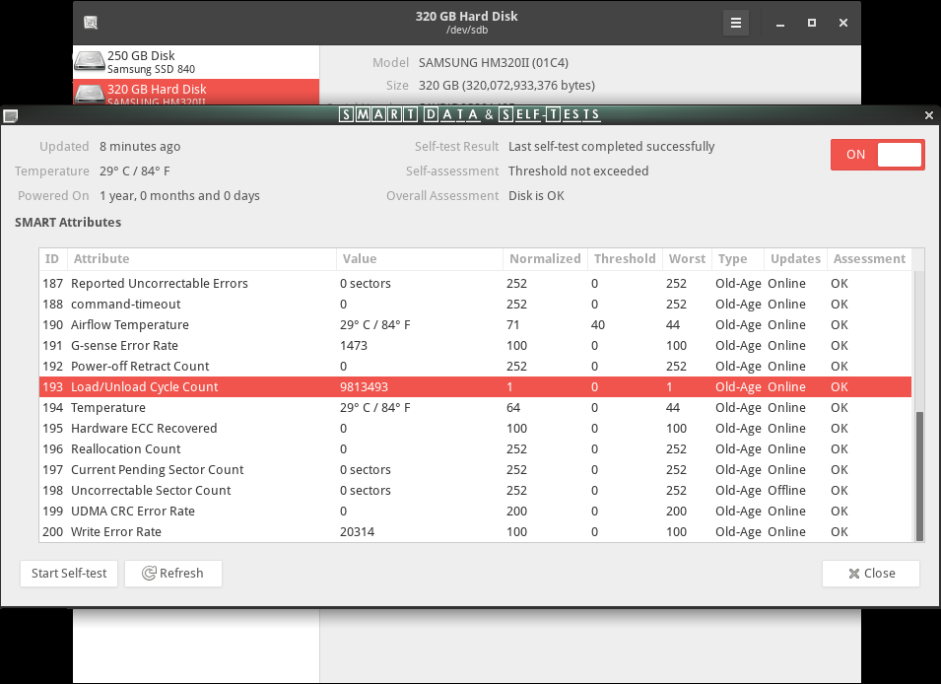Image resolution: width=941 pixels, height=684 pixels.
Task: Select Hardware ECC Recovered row
Action: (x=475, y=428)
